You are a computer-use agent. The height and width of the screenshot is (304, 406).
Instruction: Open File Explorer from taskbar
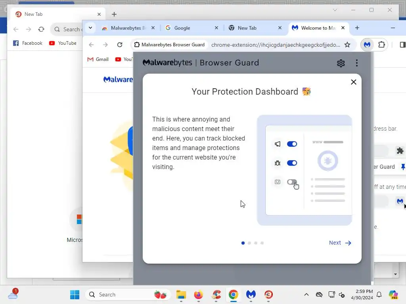(x=181, y=294)
